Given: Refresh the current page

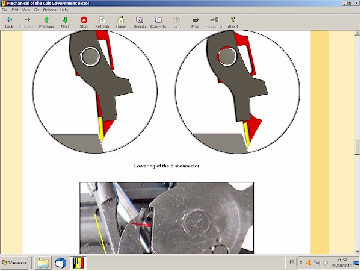Looking at the screenshot, I should point(102,22).
